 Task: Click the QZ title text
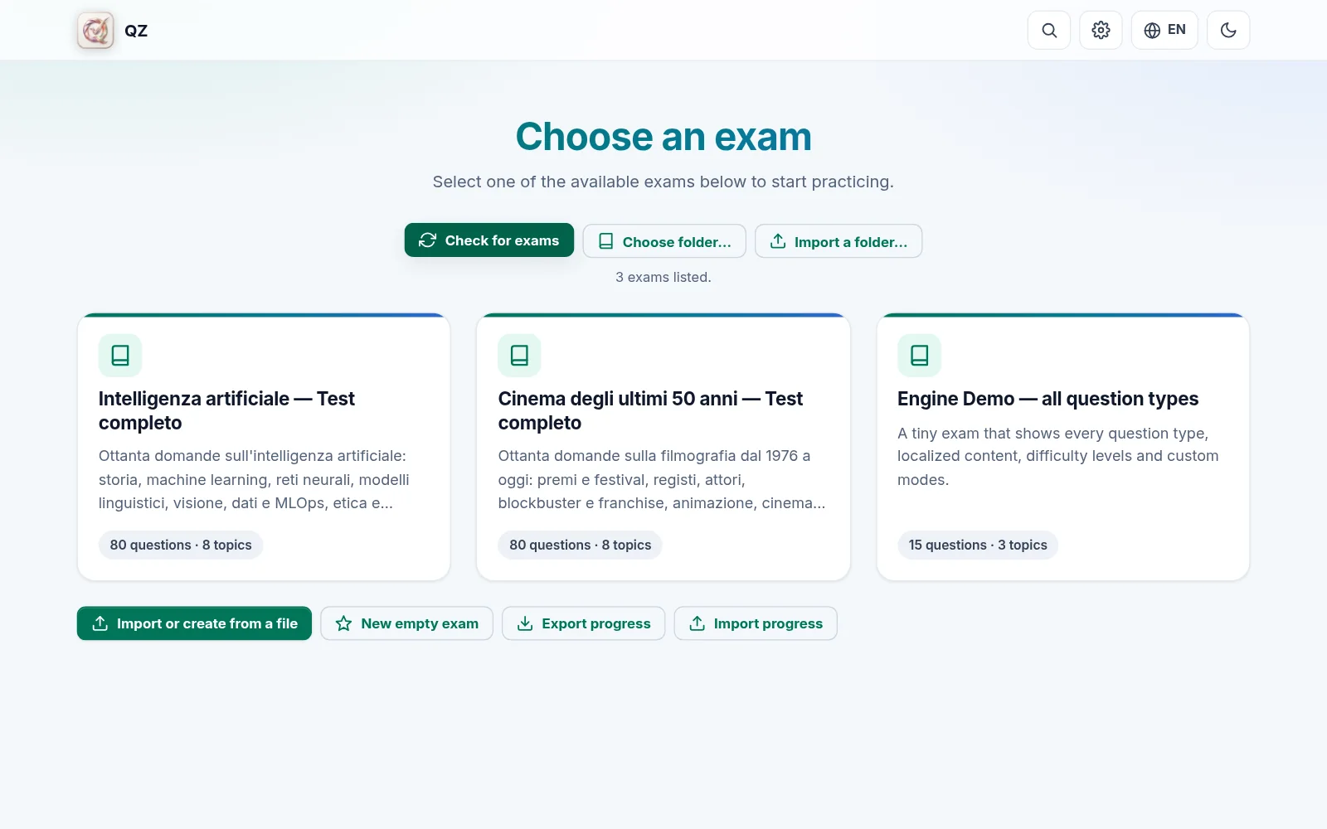click(x=136, y=31)
